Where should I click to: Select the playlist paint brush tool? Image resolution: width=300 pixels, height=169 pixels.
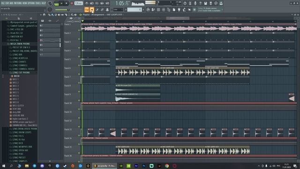point(52,15)
